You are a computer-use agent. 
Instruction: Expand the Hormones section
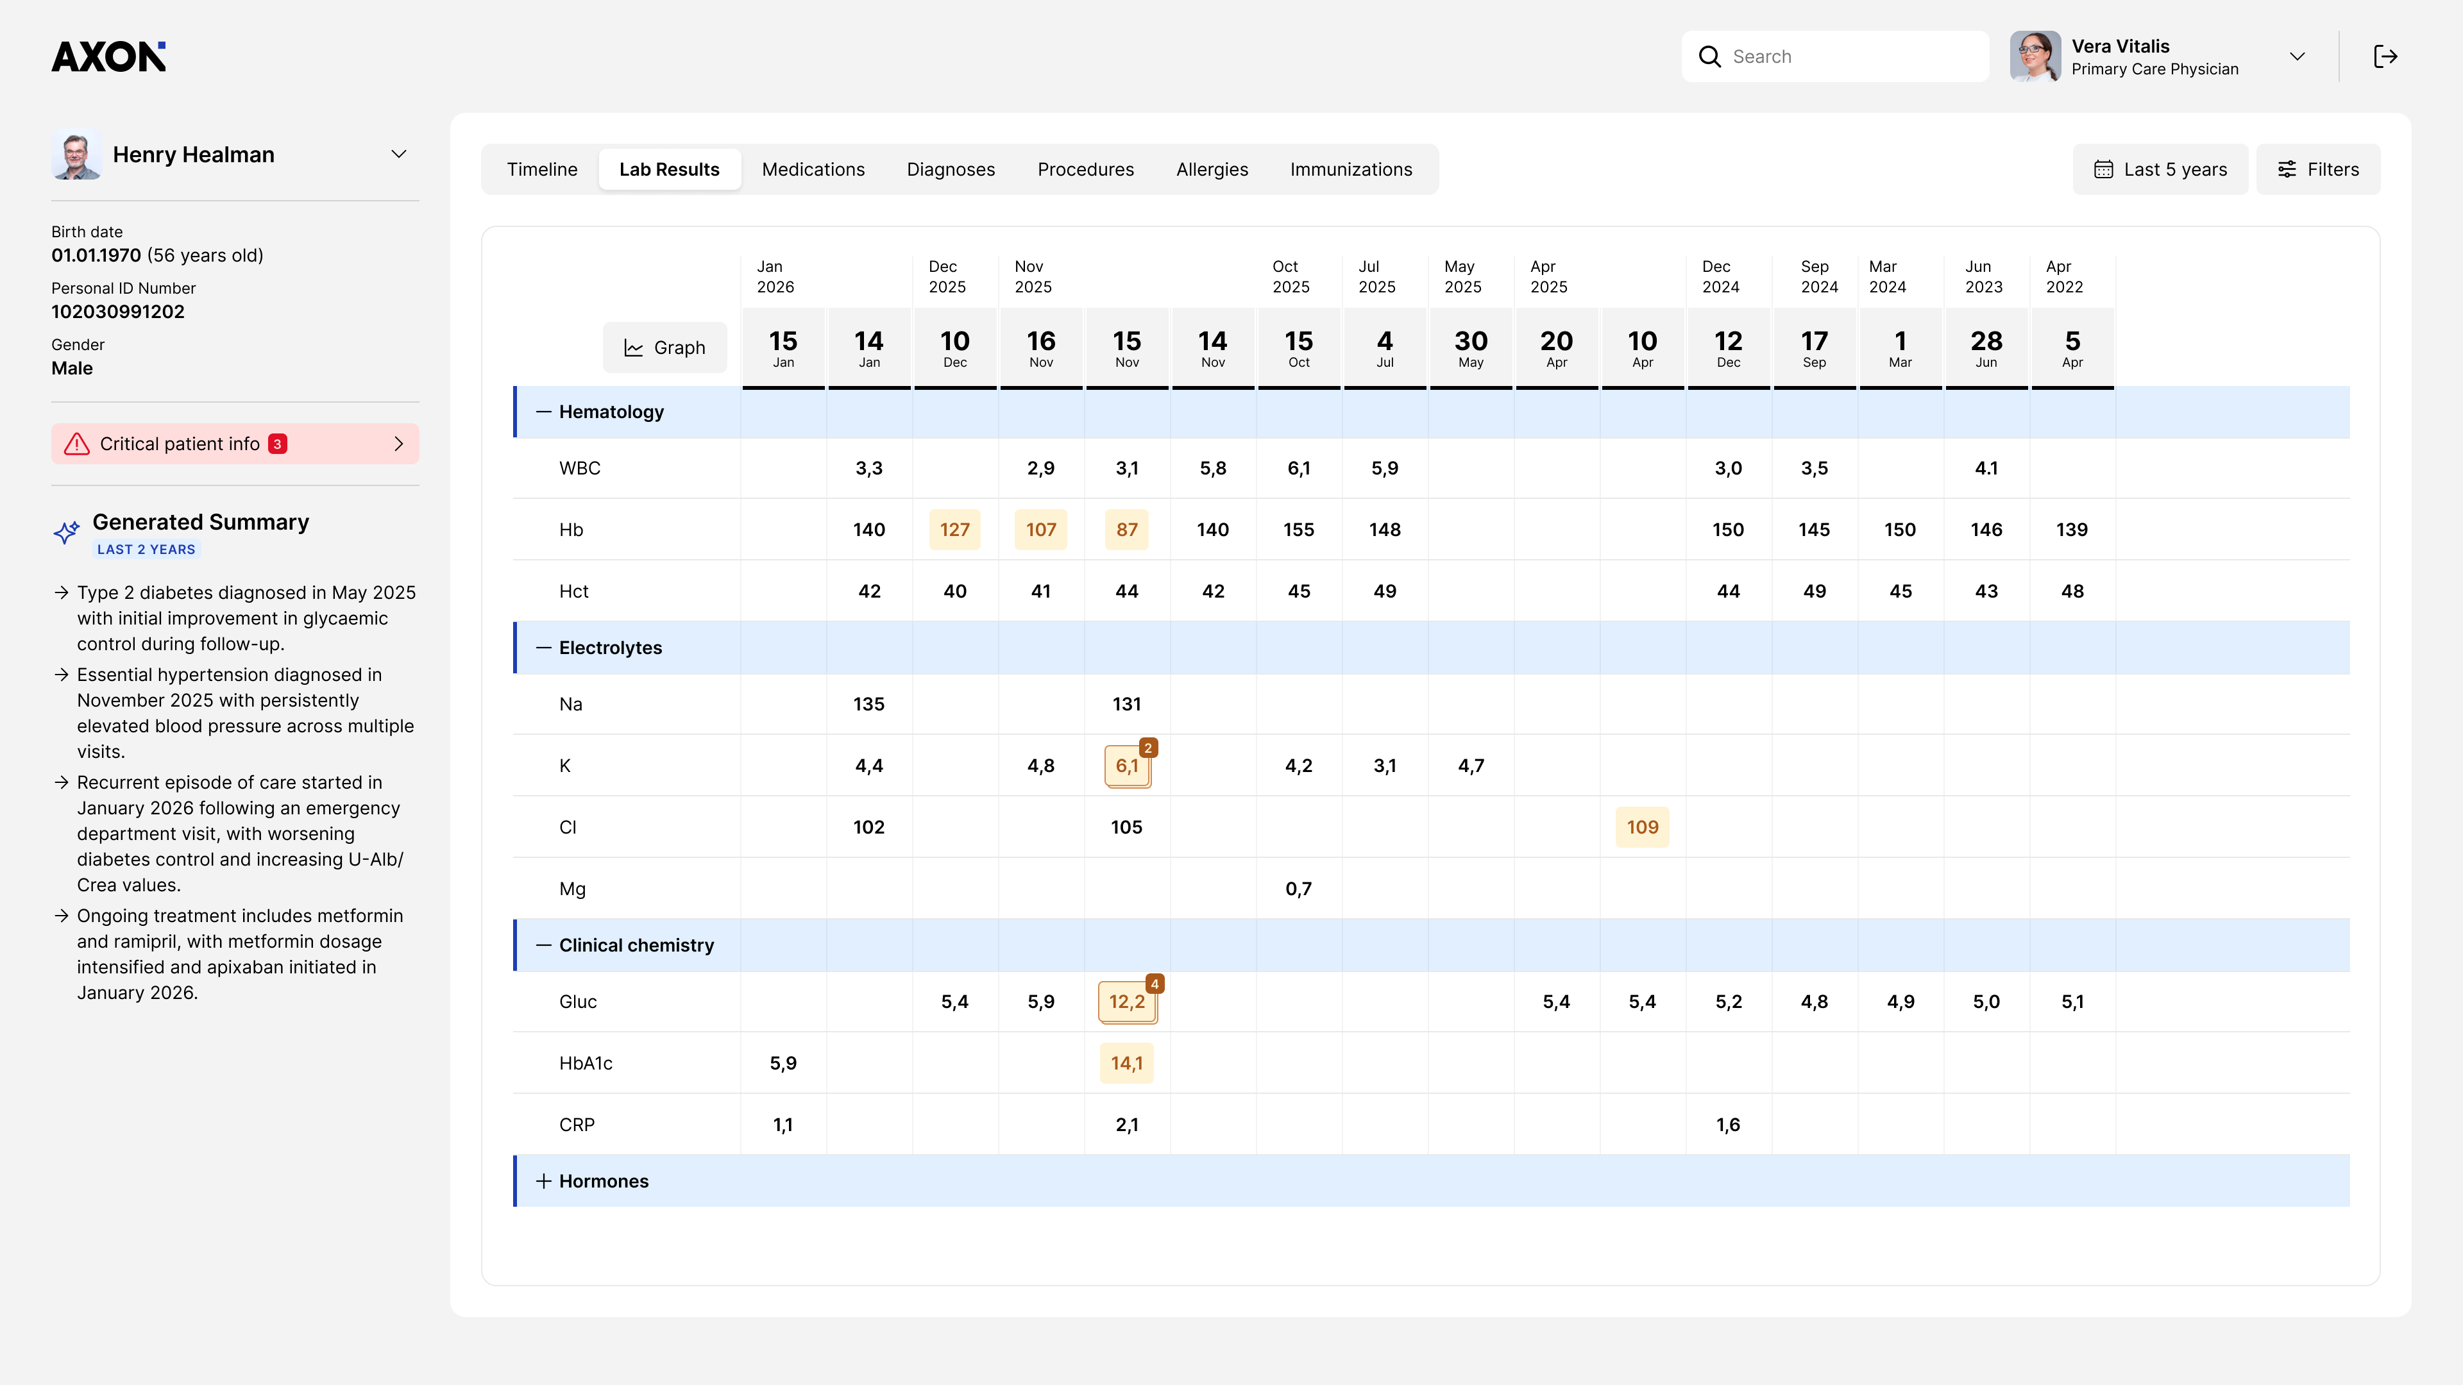[x=544, y=1181]
